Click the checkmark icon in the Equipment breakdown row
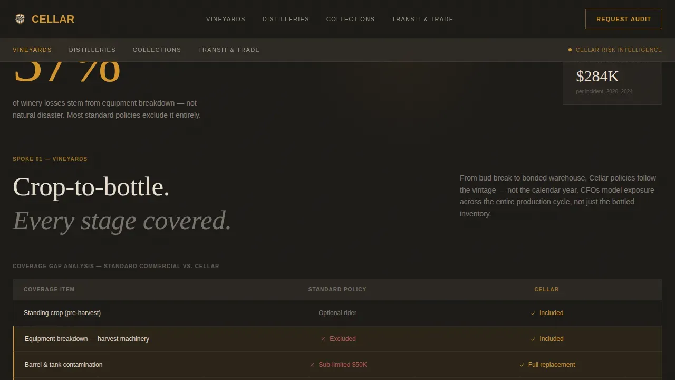 coord(533,339)
